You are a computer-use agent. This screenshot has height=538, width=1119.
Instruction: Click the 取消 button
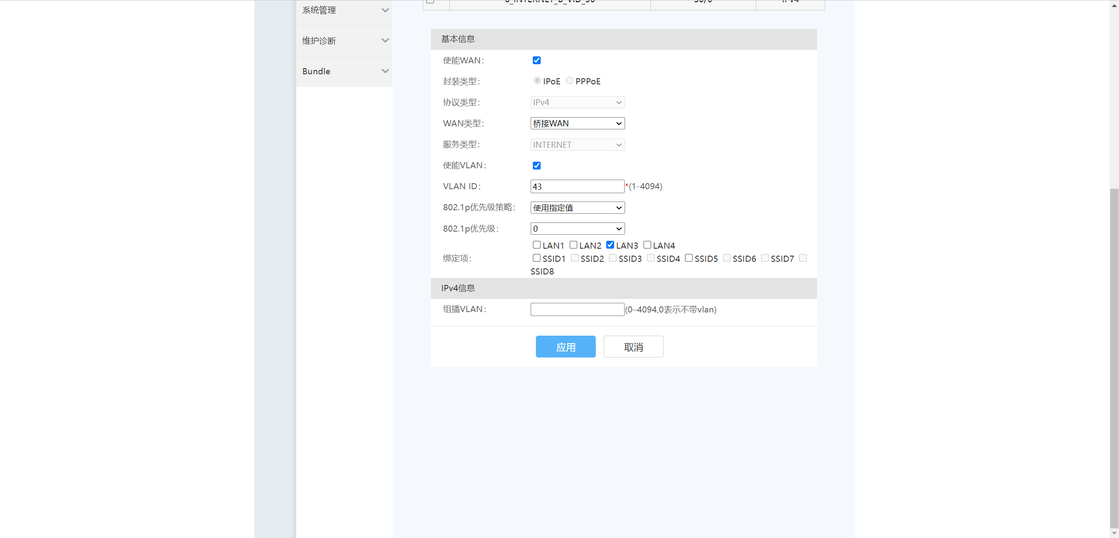[633, 347]
